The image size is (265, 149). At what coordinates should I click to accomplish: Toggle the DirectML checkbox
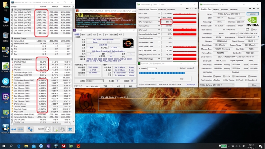point(249,76)
